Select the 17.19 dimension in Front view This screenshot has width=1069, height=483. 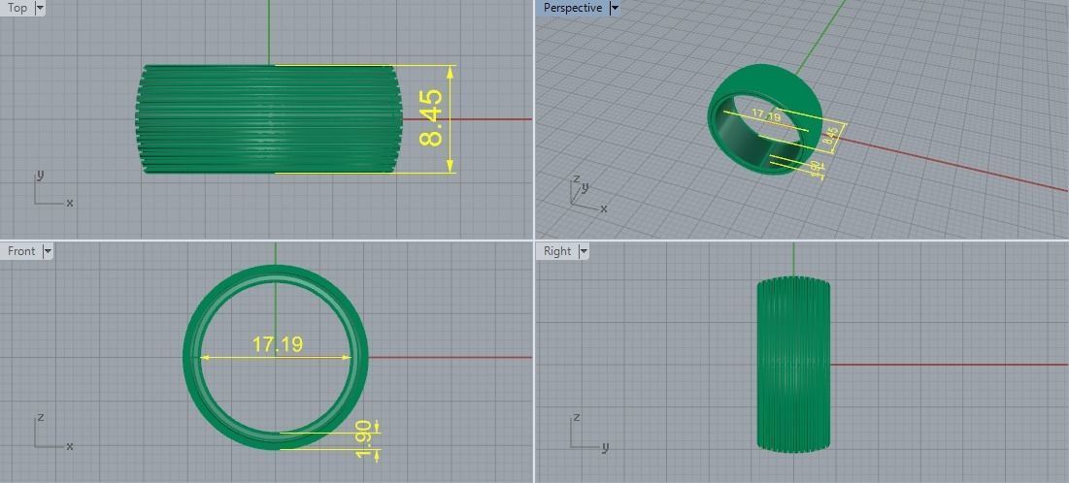(278, 344)
